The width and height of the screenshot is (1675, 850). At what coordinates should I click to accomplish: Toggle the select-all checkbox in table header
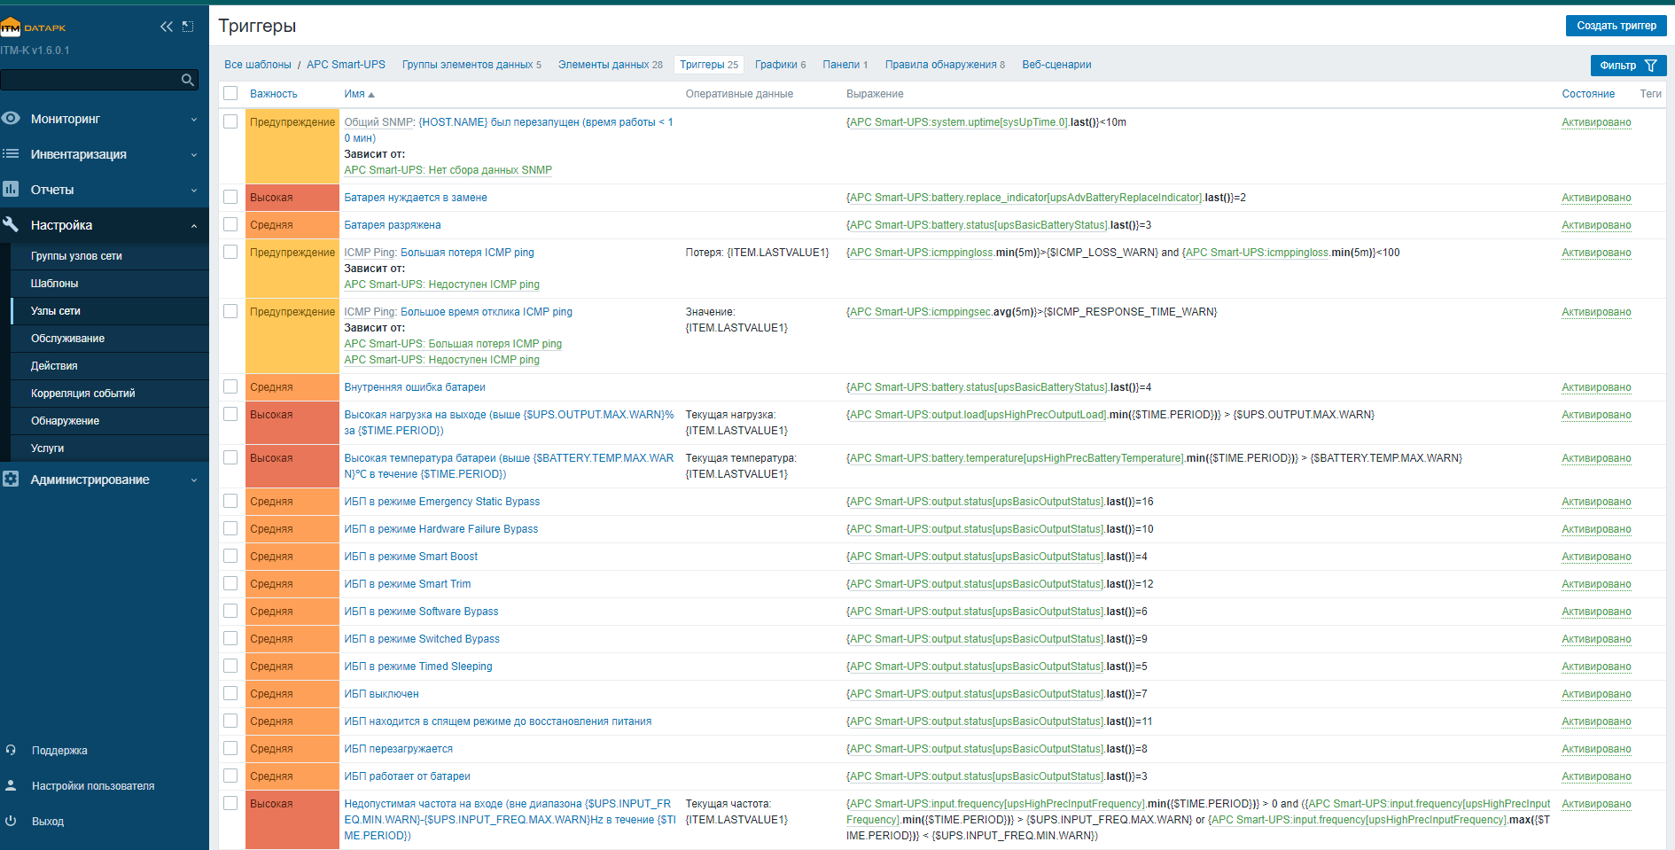(x=230, y=93)
